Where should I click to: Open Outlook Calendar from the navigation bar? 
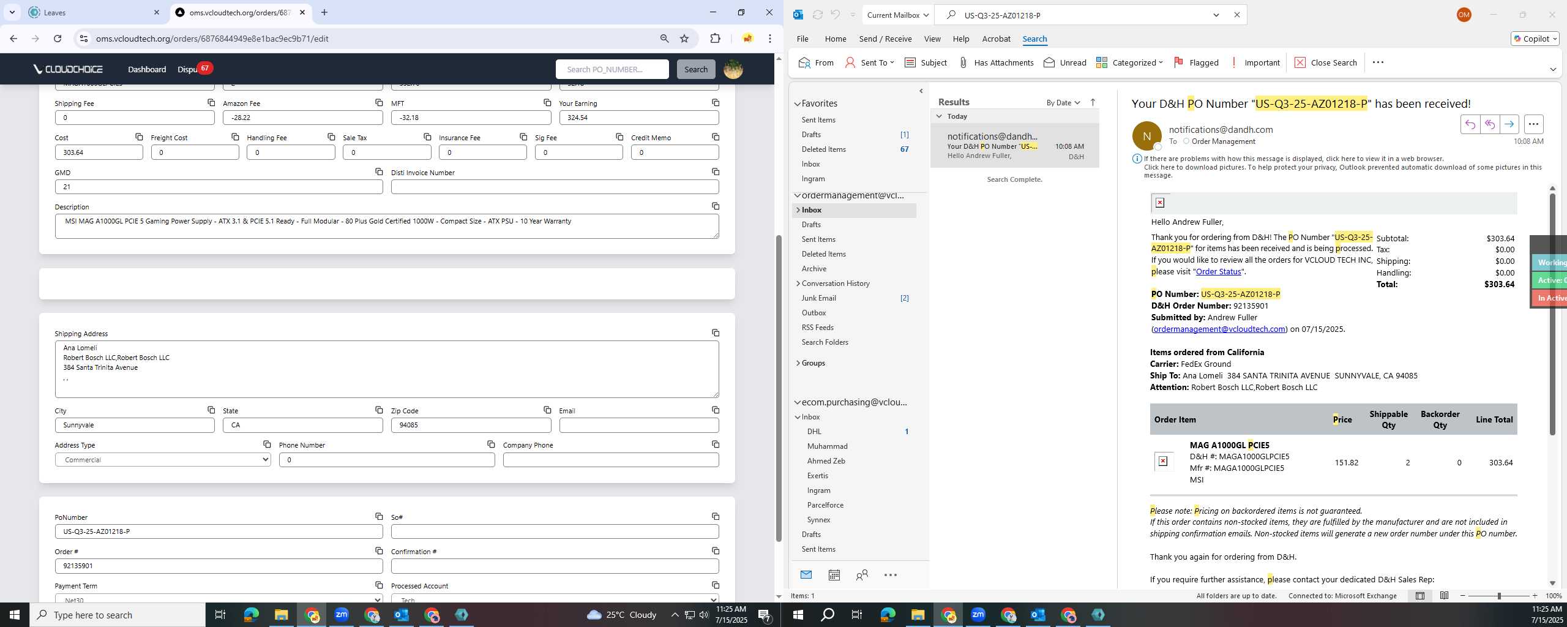[834, 574]
